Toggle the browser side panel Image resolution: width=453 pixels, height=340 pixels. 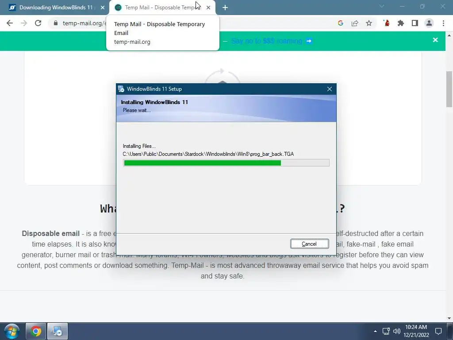[x=415, y=23]
